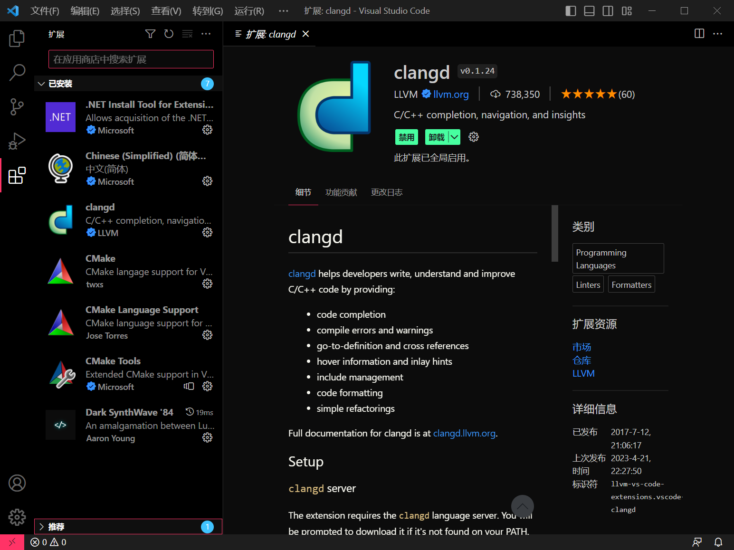Click the green 禁用 disable button
Viewport: 734px width, 550px height.
[x=406, y=137]
